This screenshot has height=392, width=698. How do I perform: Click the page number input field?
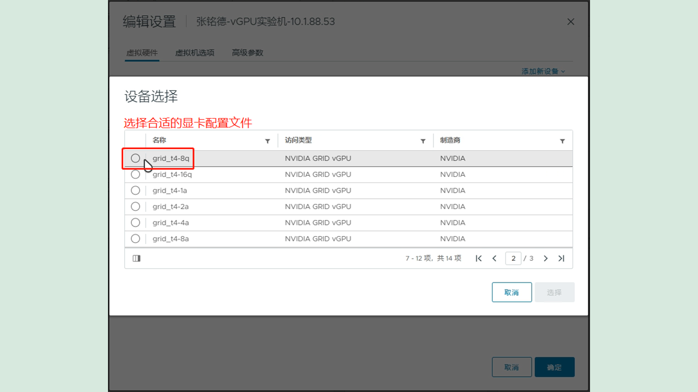click(x=513, y=259)
